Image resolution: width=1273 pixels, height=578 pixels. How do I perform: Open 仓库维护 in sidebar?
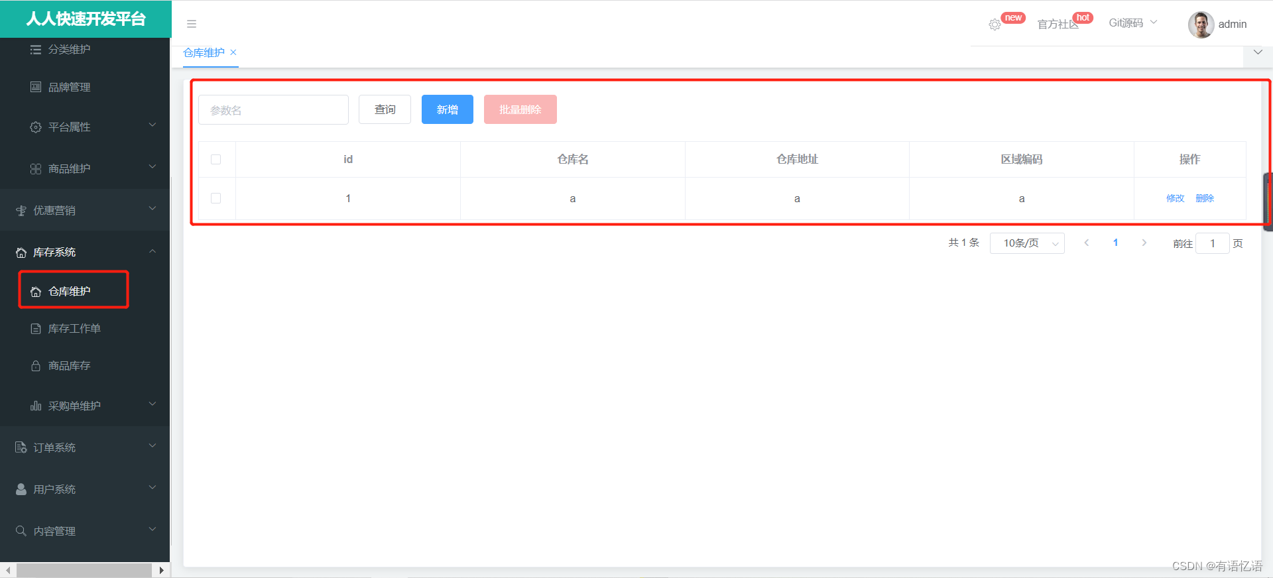pos(70,292)
